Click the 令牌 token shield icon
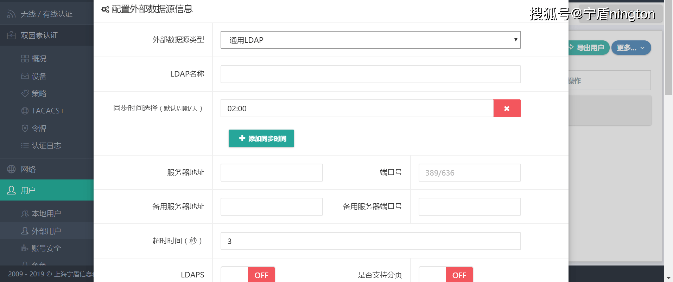 click(25, 128)
